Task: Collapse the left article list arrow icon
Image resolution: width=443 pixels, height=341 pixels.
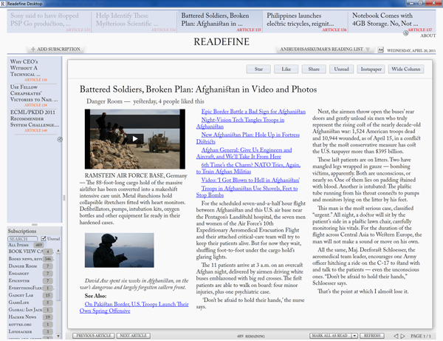Action: [60, 139]
